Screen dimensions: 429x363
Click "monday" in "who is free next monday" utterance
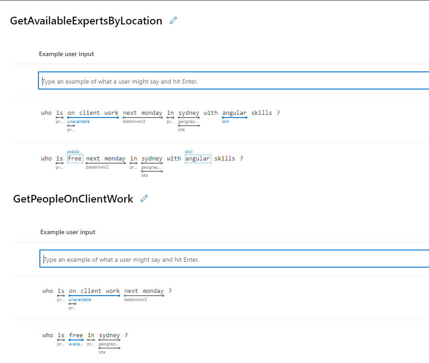[x=115, y=159]
